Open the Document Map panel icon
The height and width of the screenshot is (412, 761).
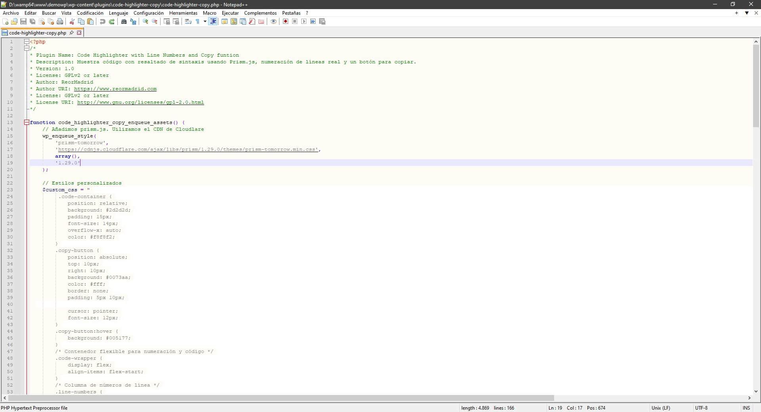coord(234,21)
